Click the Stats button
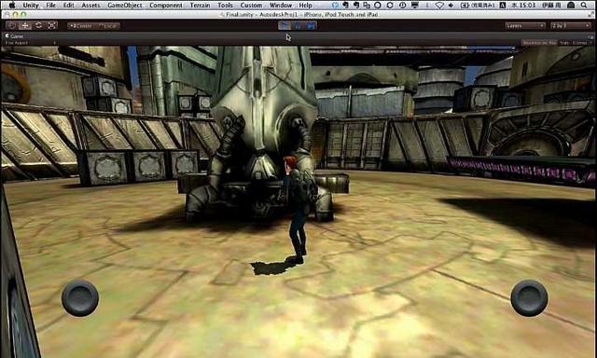The width and height of the screenshot is (597, 358). tap(564, 43)
